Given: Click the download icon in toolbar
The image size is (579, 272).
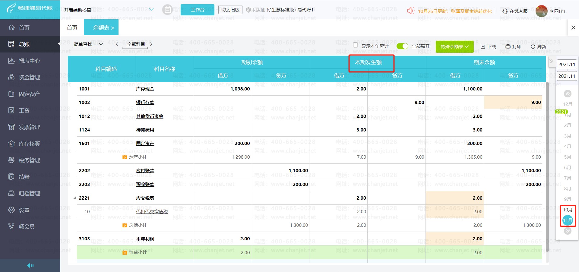Looking at the screenshot, I should point(483,46).
